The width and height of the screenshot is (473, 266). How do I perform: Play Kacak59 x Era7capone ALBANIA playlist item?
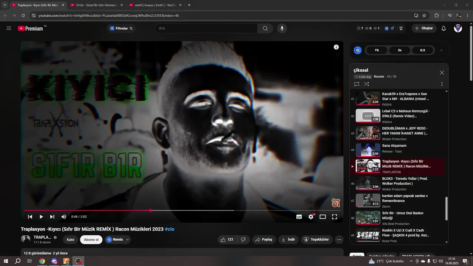pos(397,99)
